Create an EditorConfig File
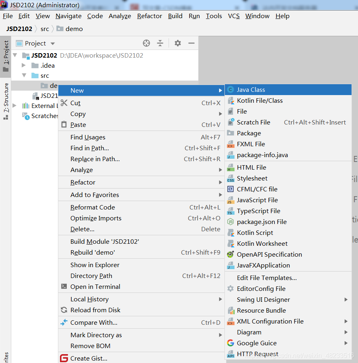Viewport: 358px width, 363px height. point(288,289)
